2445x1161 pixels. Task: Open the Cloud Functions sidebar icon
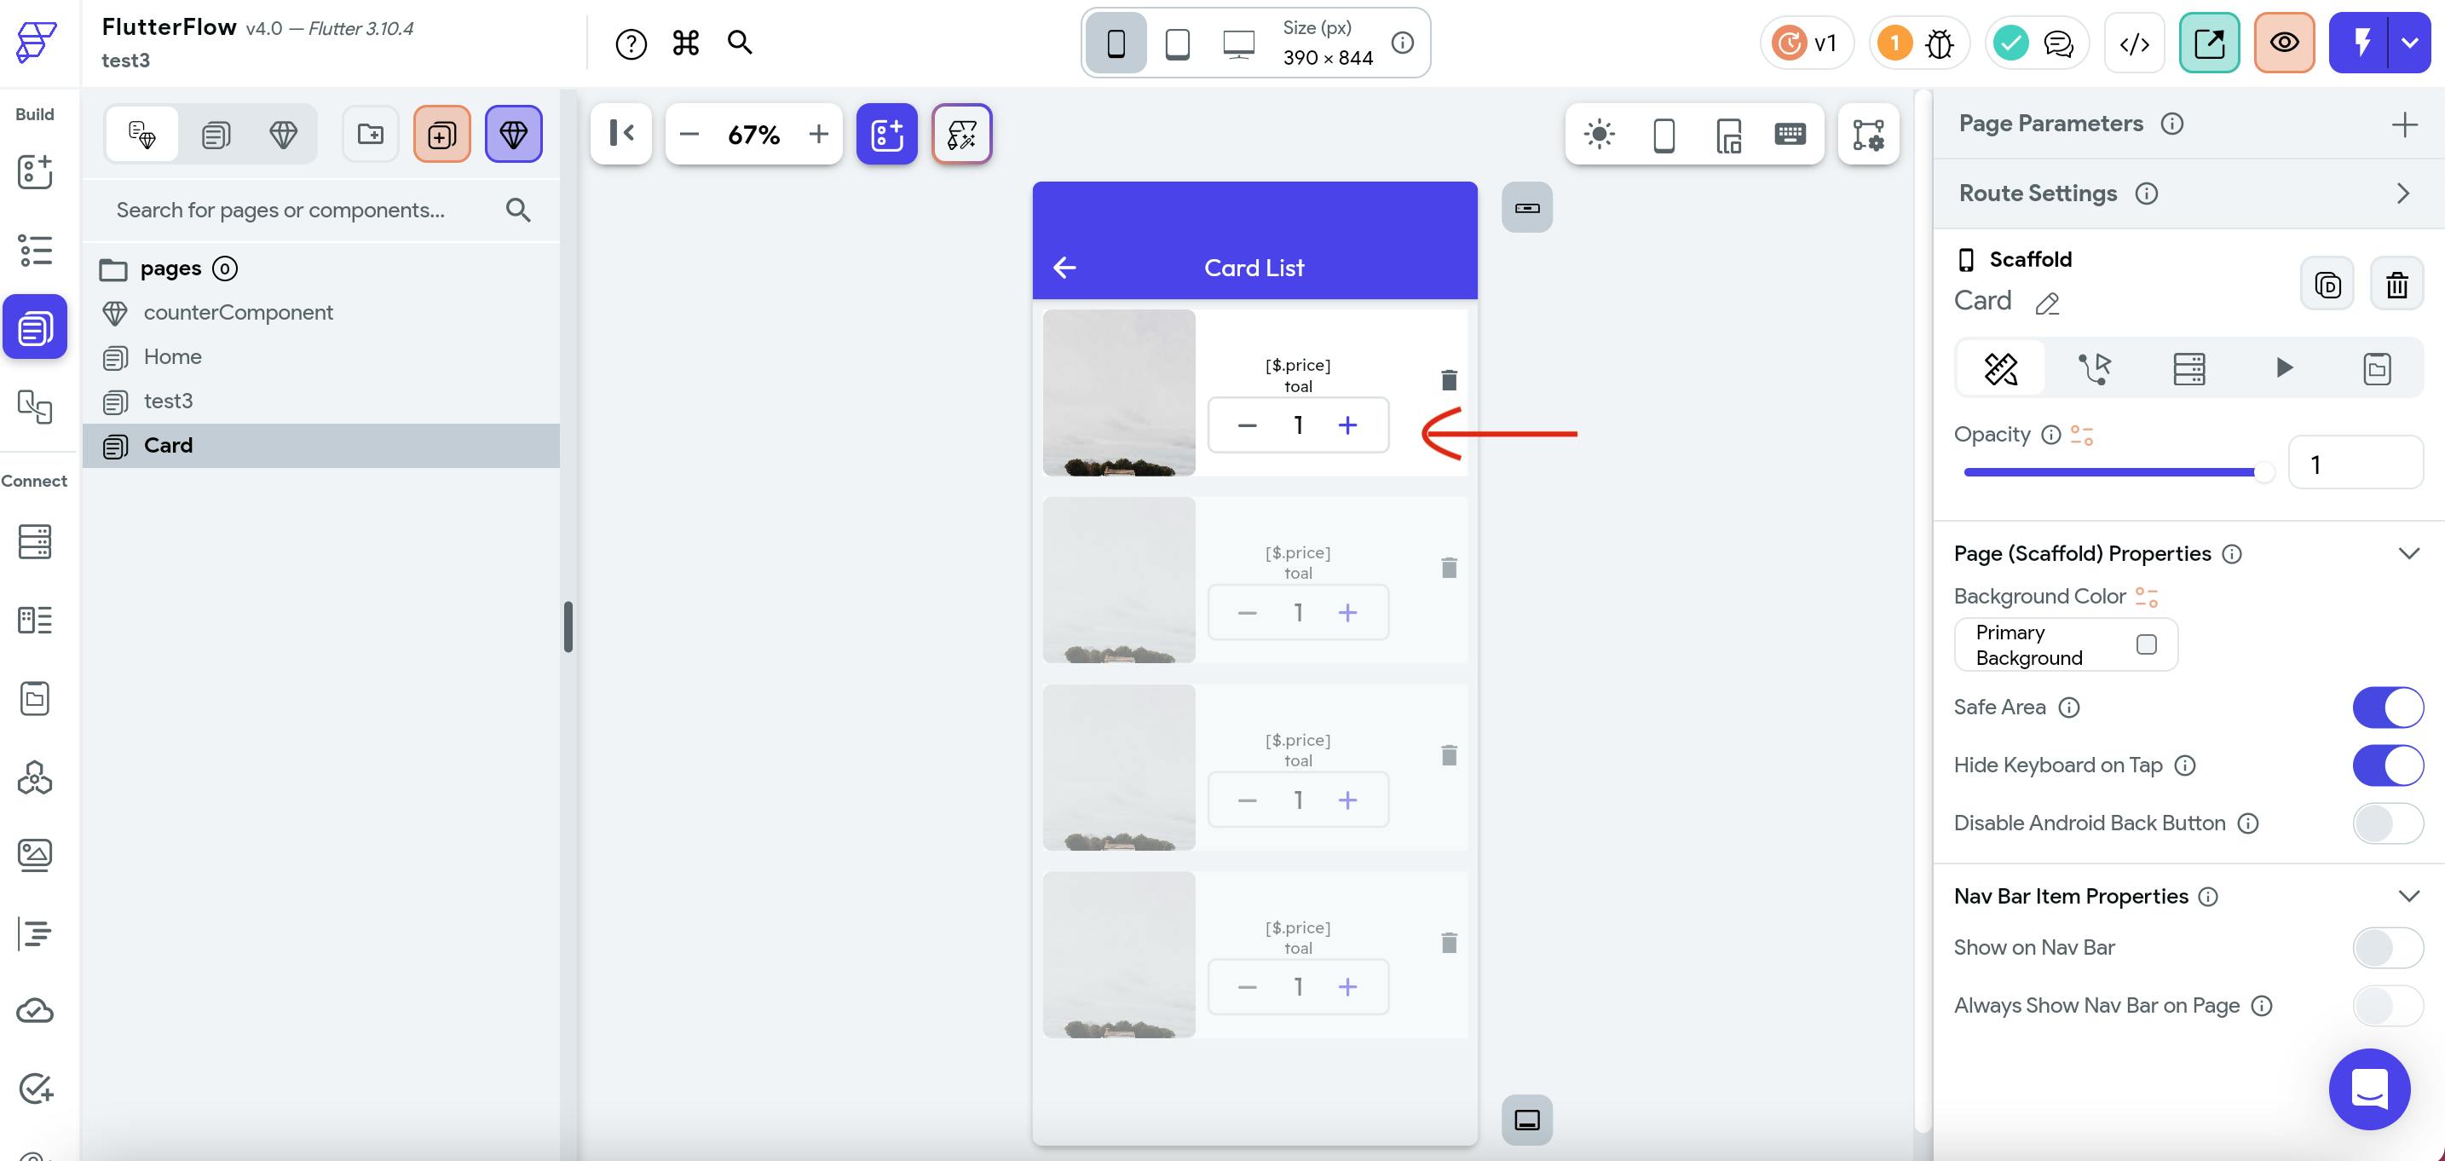[35, 1010]
